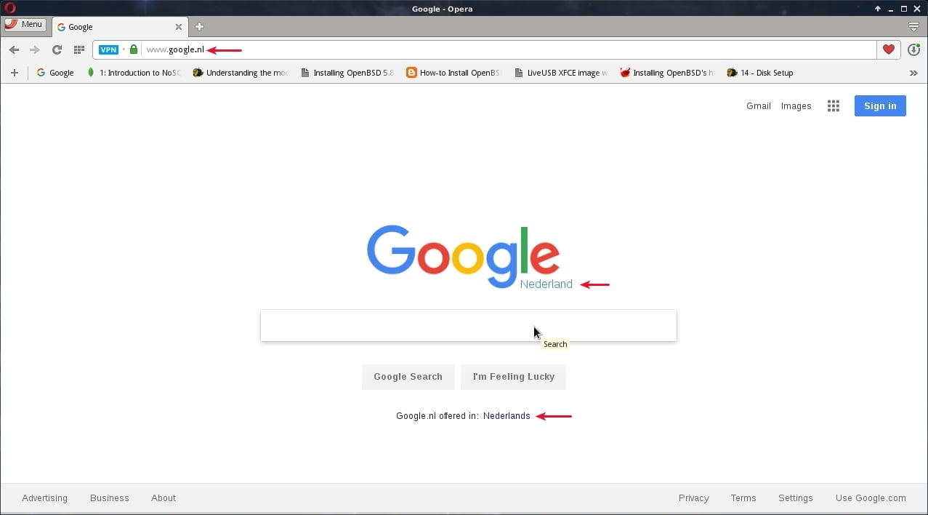
Task: Open the downloads icon in toolbar
Action: tap(914, 50)
